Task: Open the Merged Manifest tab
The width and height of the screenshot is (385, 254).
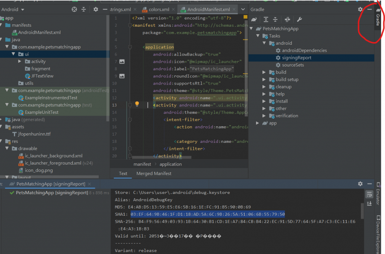Action: 154,174
